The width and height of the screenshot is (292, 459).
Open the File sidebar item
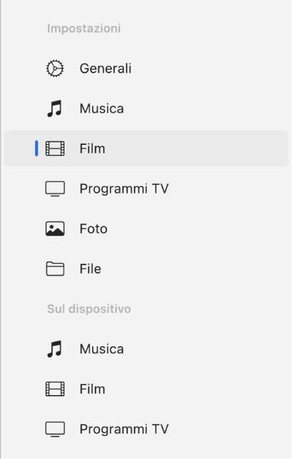point(146,269)
